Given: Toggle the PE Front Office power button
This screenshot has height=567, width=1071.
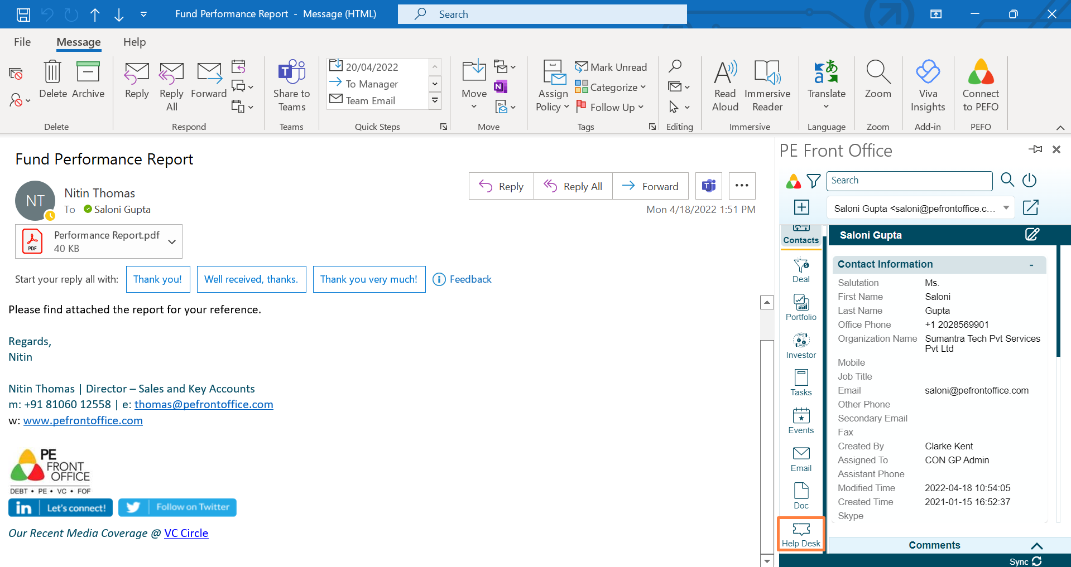Looking at the screenshot, I should click(1029, 180).
